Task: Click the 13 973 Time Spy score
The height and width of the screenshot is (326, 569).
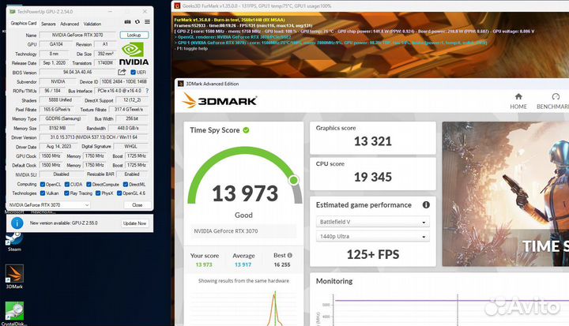Action: pos(245,193)
